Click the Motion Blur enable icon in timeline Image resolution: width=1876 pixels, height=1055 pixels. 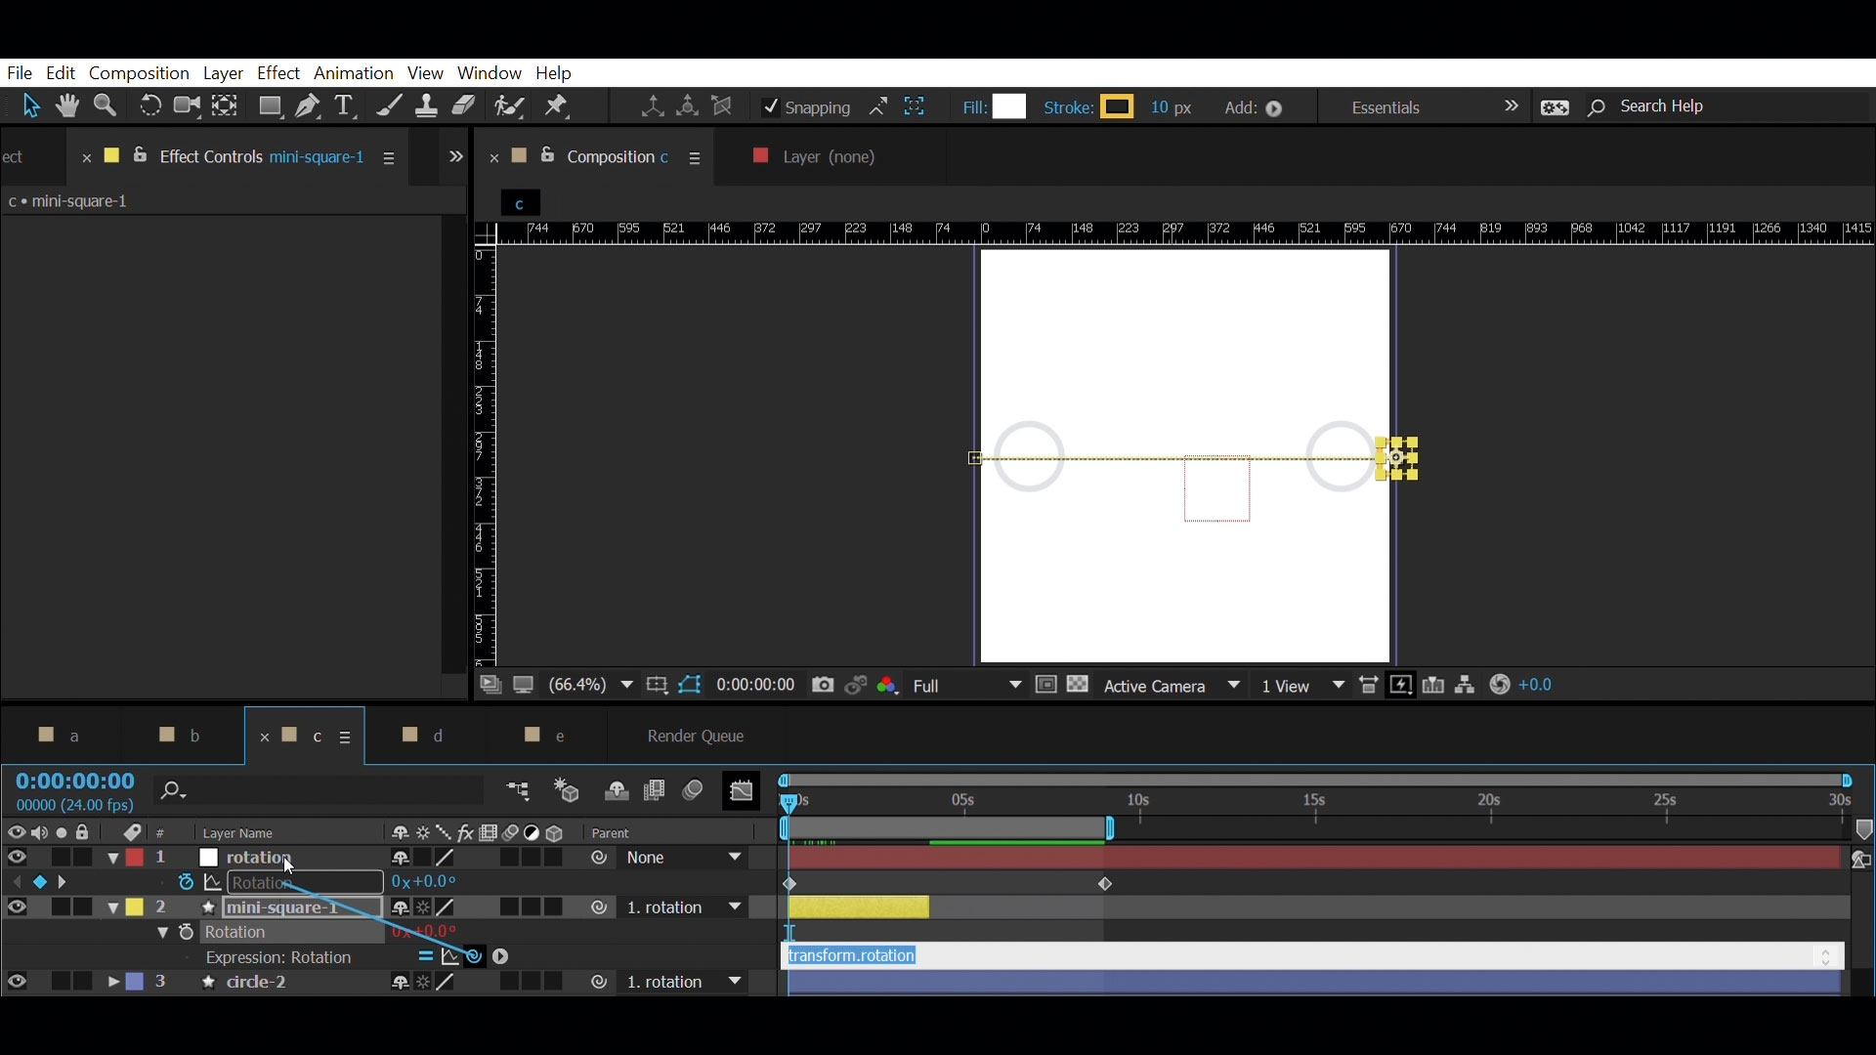click(694, 791)
